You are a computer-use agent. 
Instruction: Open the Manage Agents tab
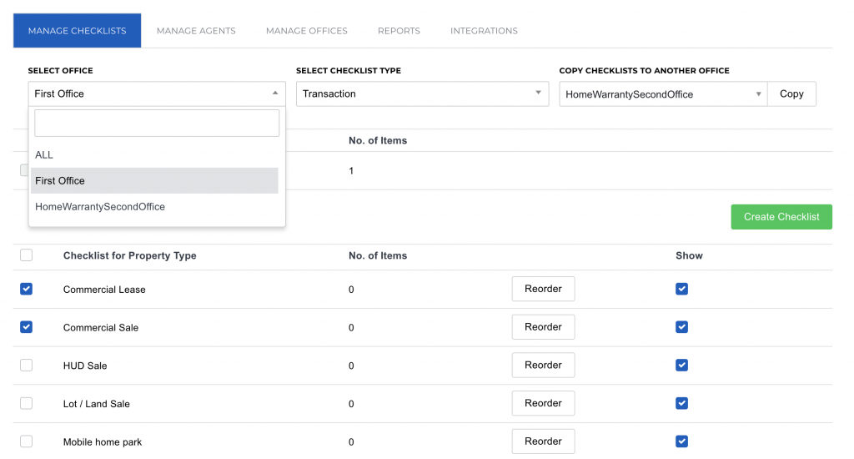[x=196, y=31]
